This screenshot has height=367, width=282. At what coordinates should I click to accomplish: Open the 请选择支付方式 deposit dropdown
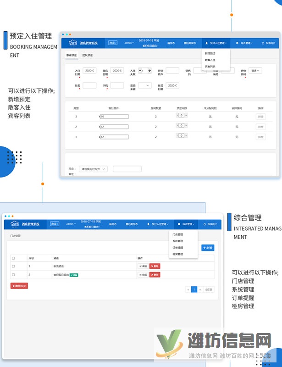[93, 169]
